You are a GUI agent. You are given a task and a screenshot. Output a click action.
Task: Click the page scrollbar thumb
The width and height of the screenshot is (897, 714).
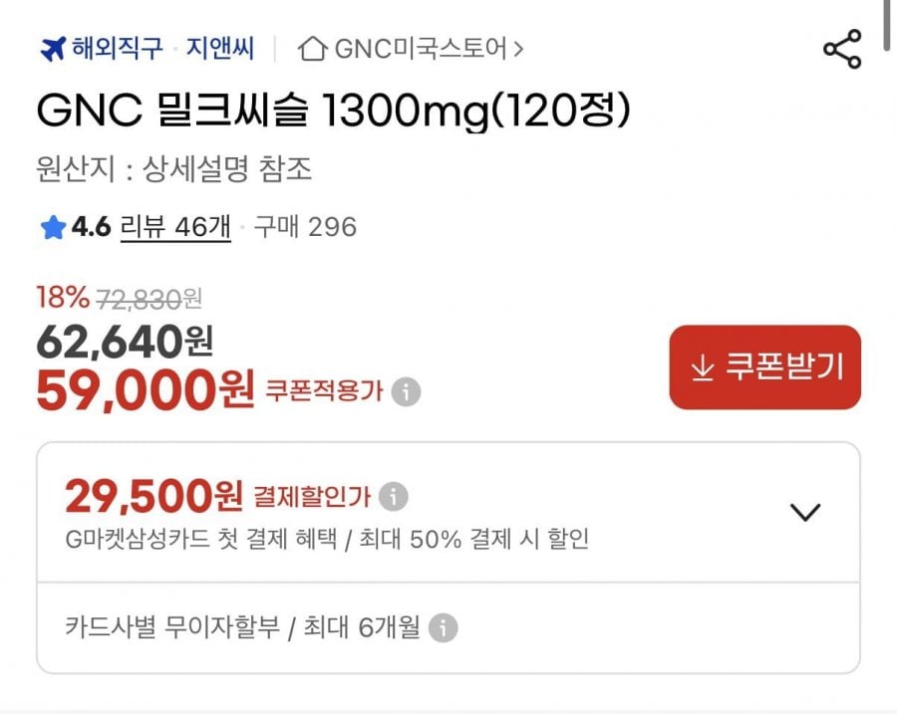[x=887, y=25]
